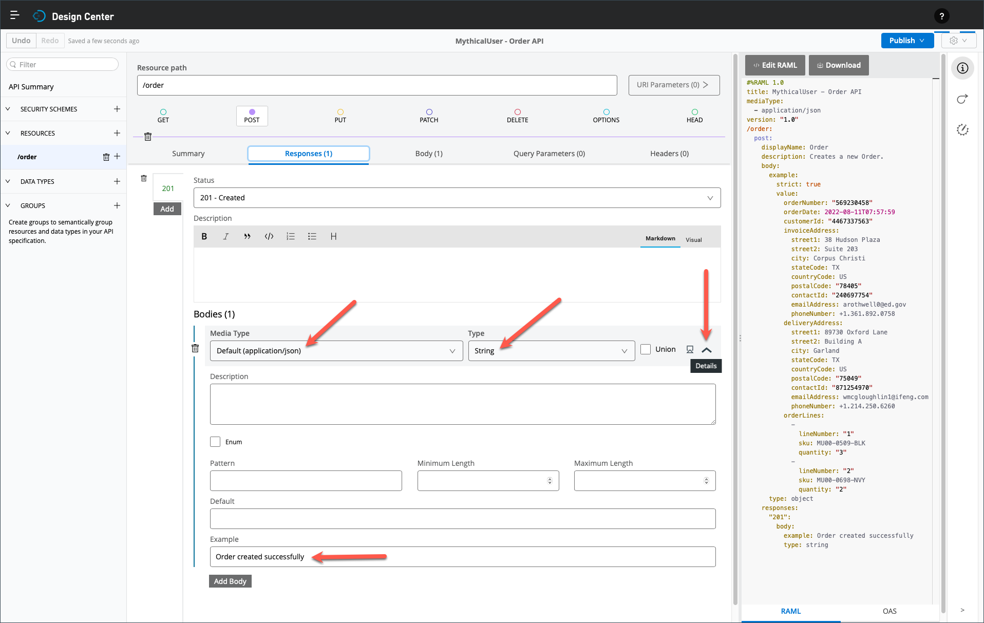Viewport: 984px width, 623px height.
Task: Open the settings gear dropdown
Action: (958, 41)
